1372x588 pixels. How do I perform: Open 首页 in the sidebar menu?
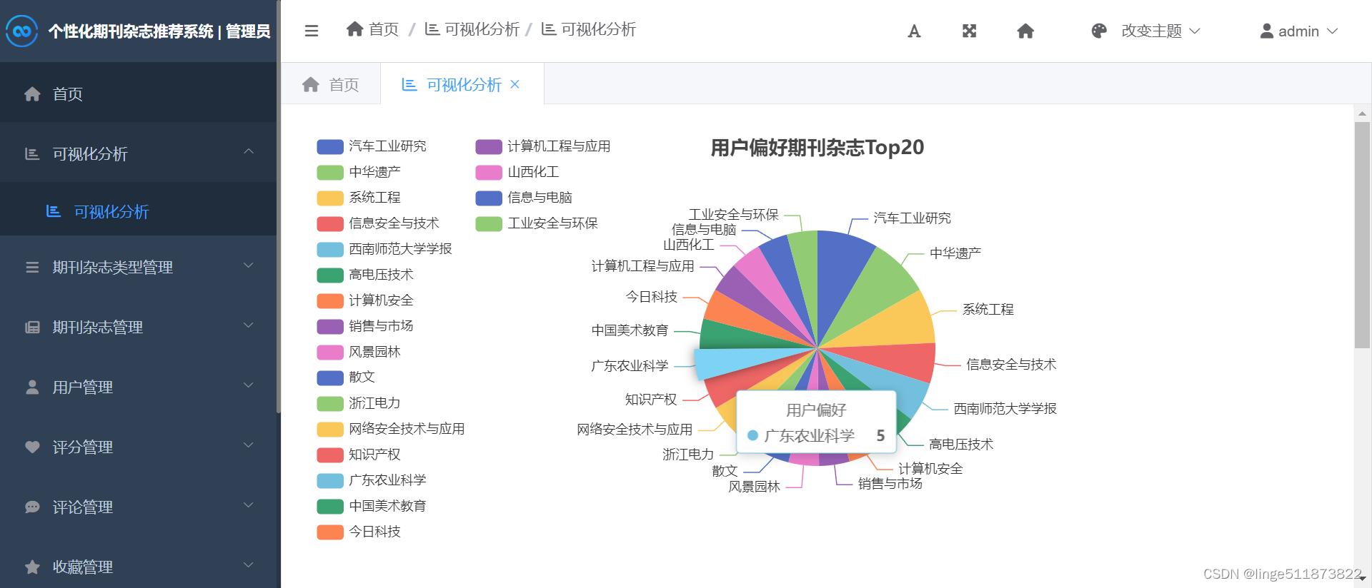(139, 93)
